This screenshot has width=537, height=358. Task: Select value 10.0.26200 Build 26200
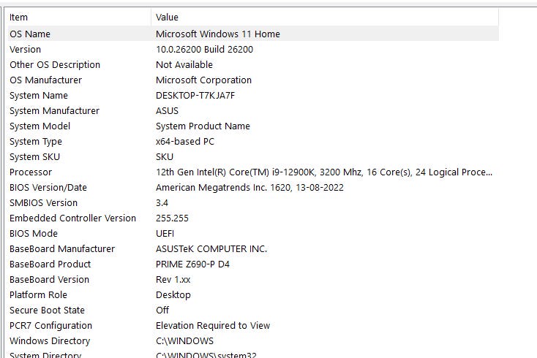click(204, 49)
